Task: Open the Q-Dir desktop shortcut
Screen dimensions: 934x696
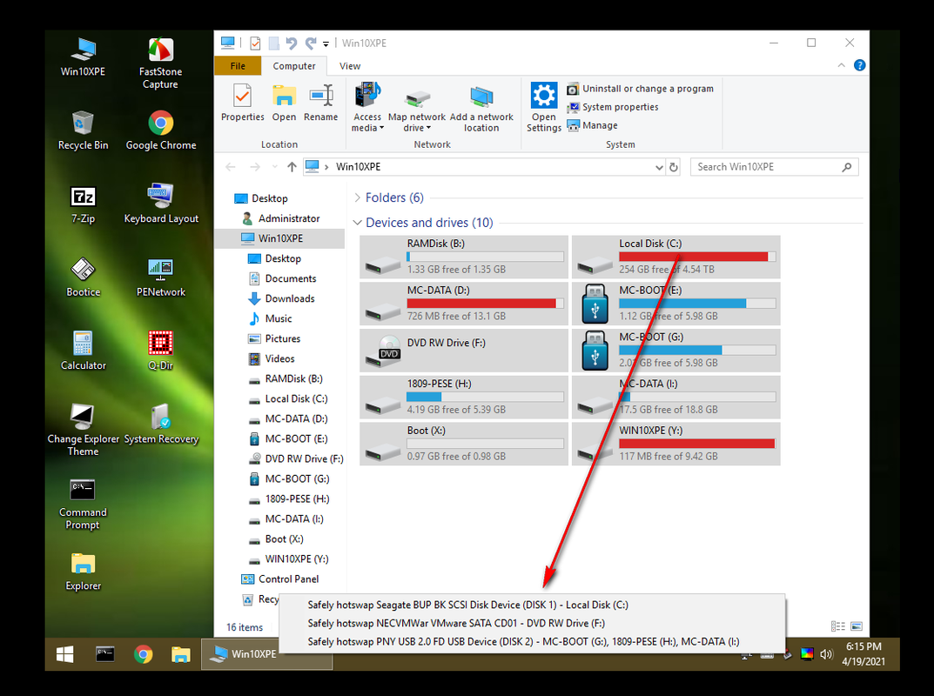Action: tap(161, 351)
